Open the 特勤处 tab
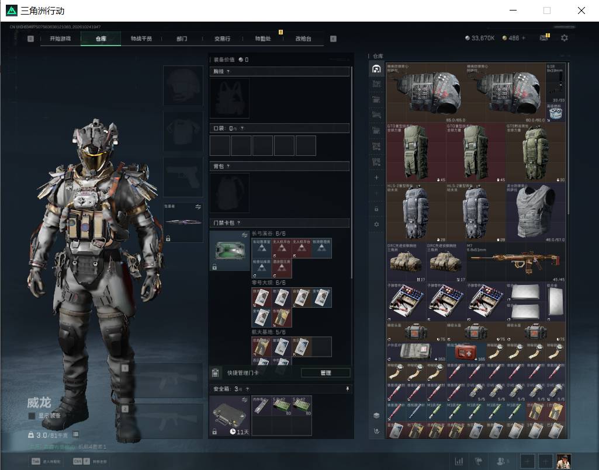 tap(263, 39)
